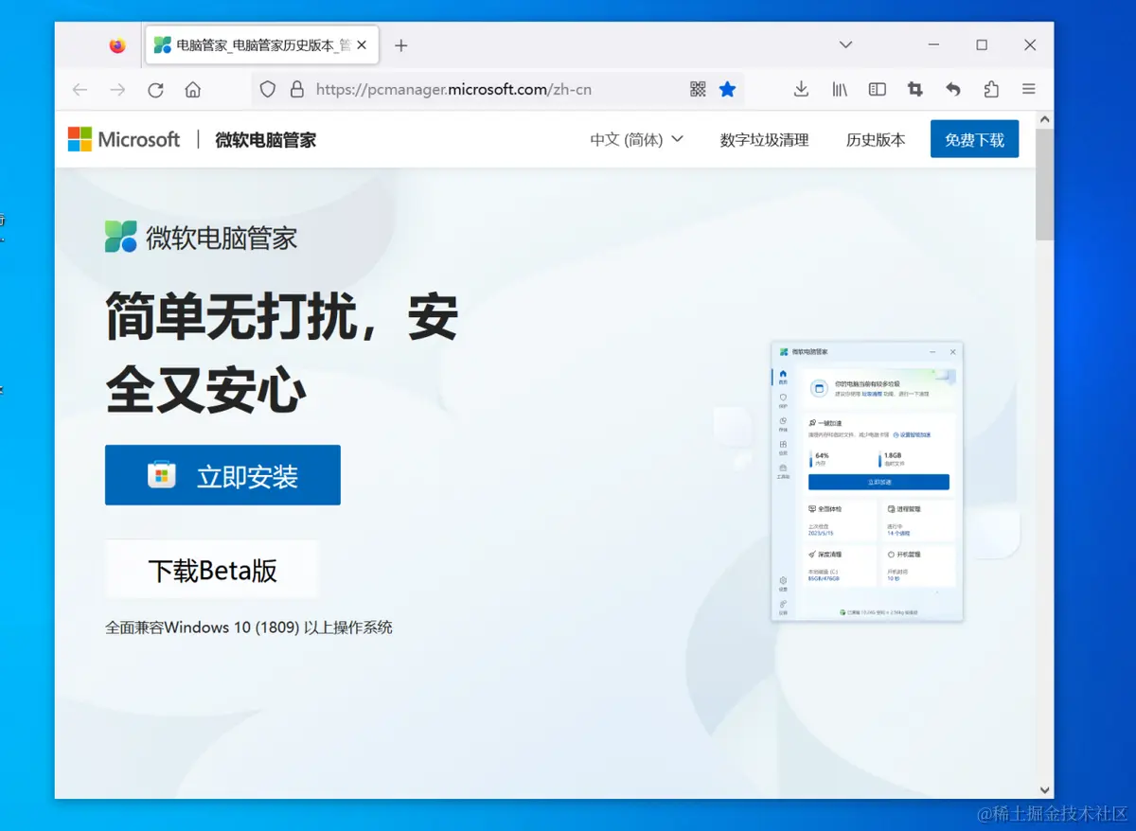Click the page scrollbar down arrow
1136x831 pixels.
[1045, 789]
